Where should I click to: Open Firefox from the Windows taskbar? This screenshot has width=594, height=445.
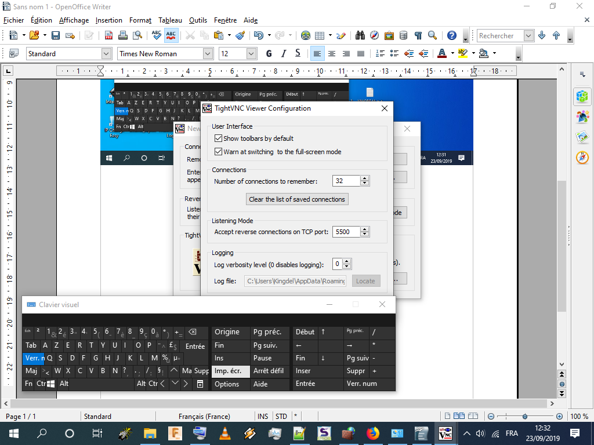click(x=373, y=433)
